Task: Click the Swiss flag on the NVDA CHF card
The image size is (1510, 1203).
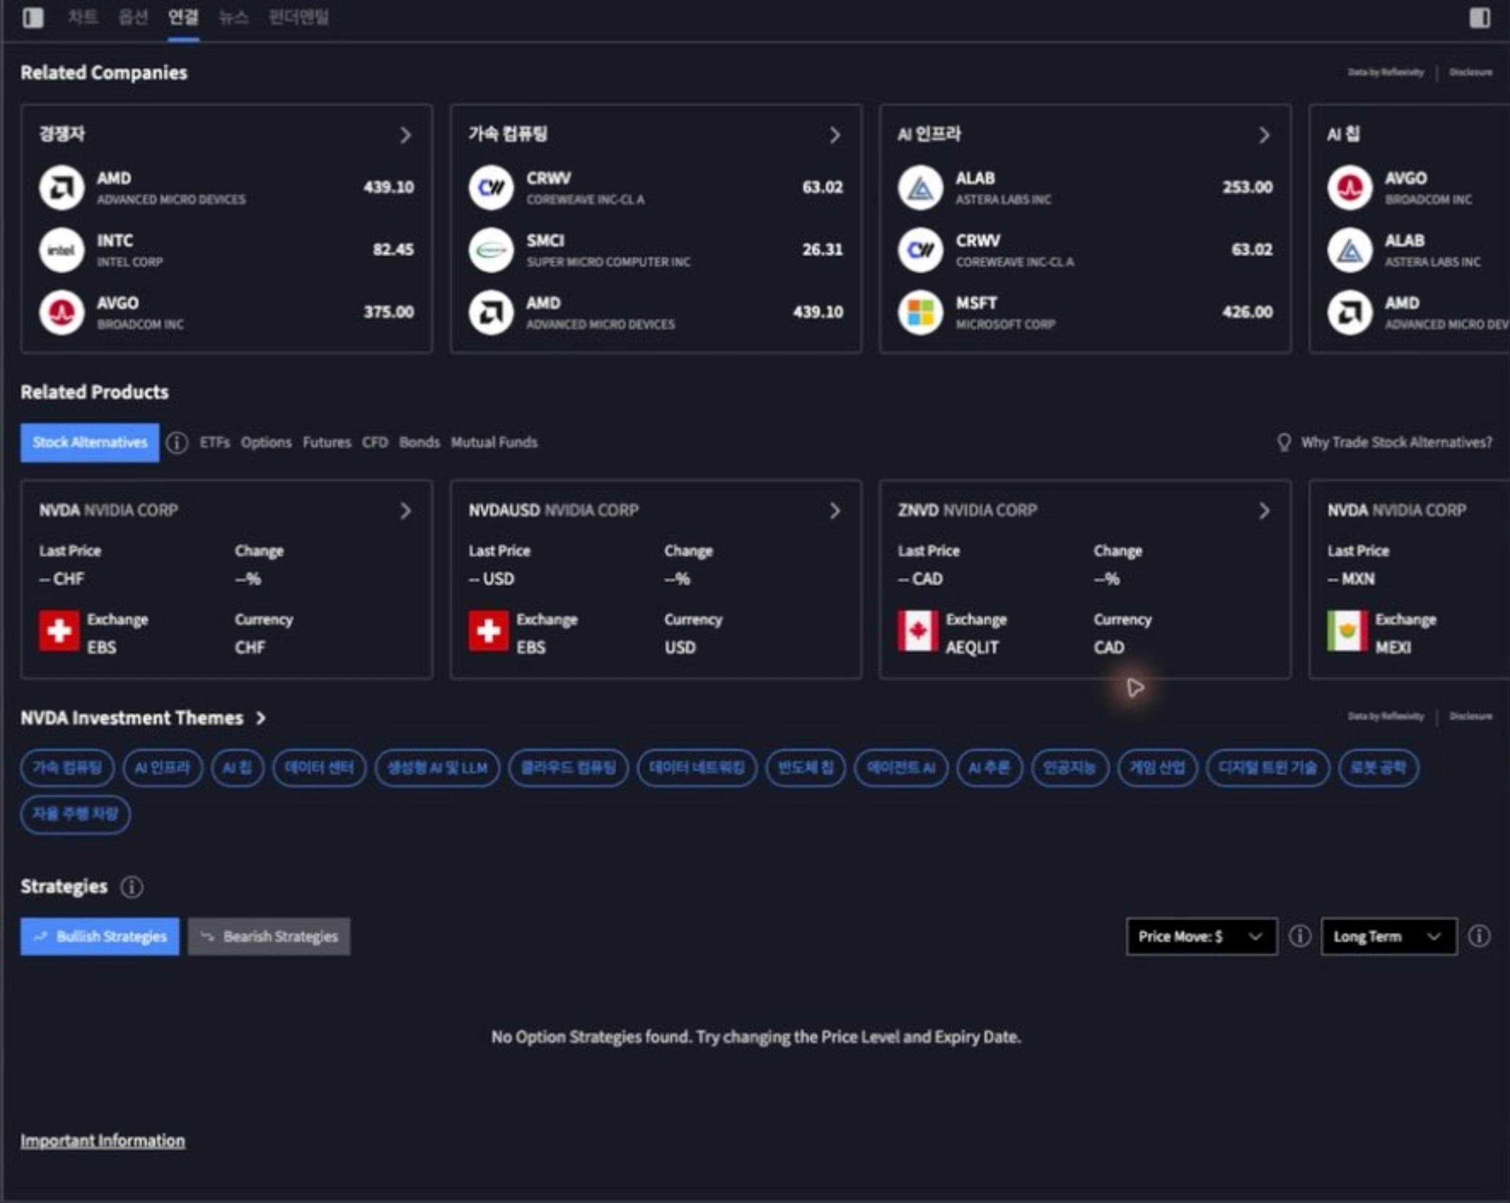Action: [x=60, y=631]
